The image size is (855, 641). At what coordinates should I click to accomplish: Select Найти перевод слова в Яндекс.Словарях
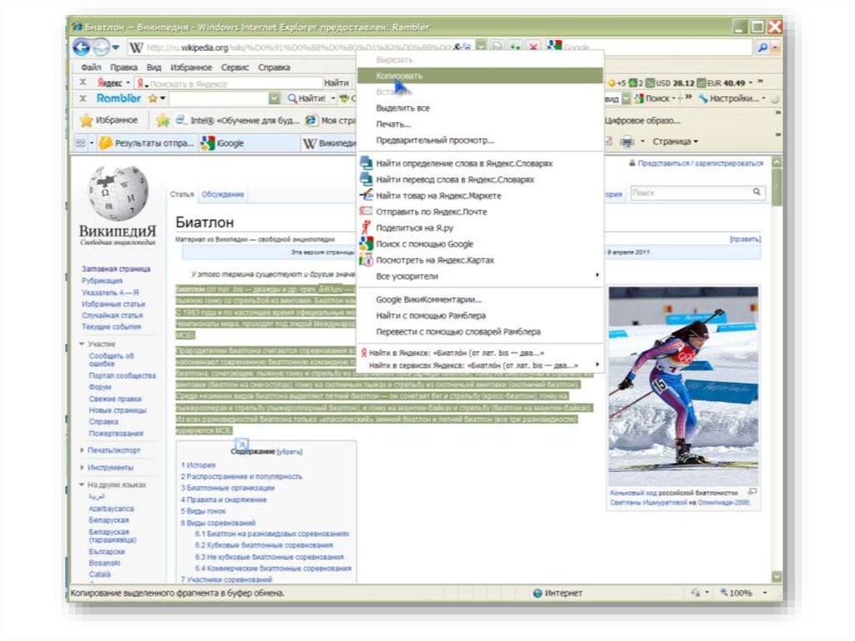tap(480, 179)
